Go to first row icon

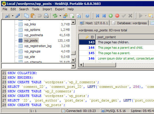coord(98,16)
